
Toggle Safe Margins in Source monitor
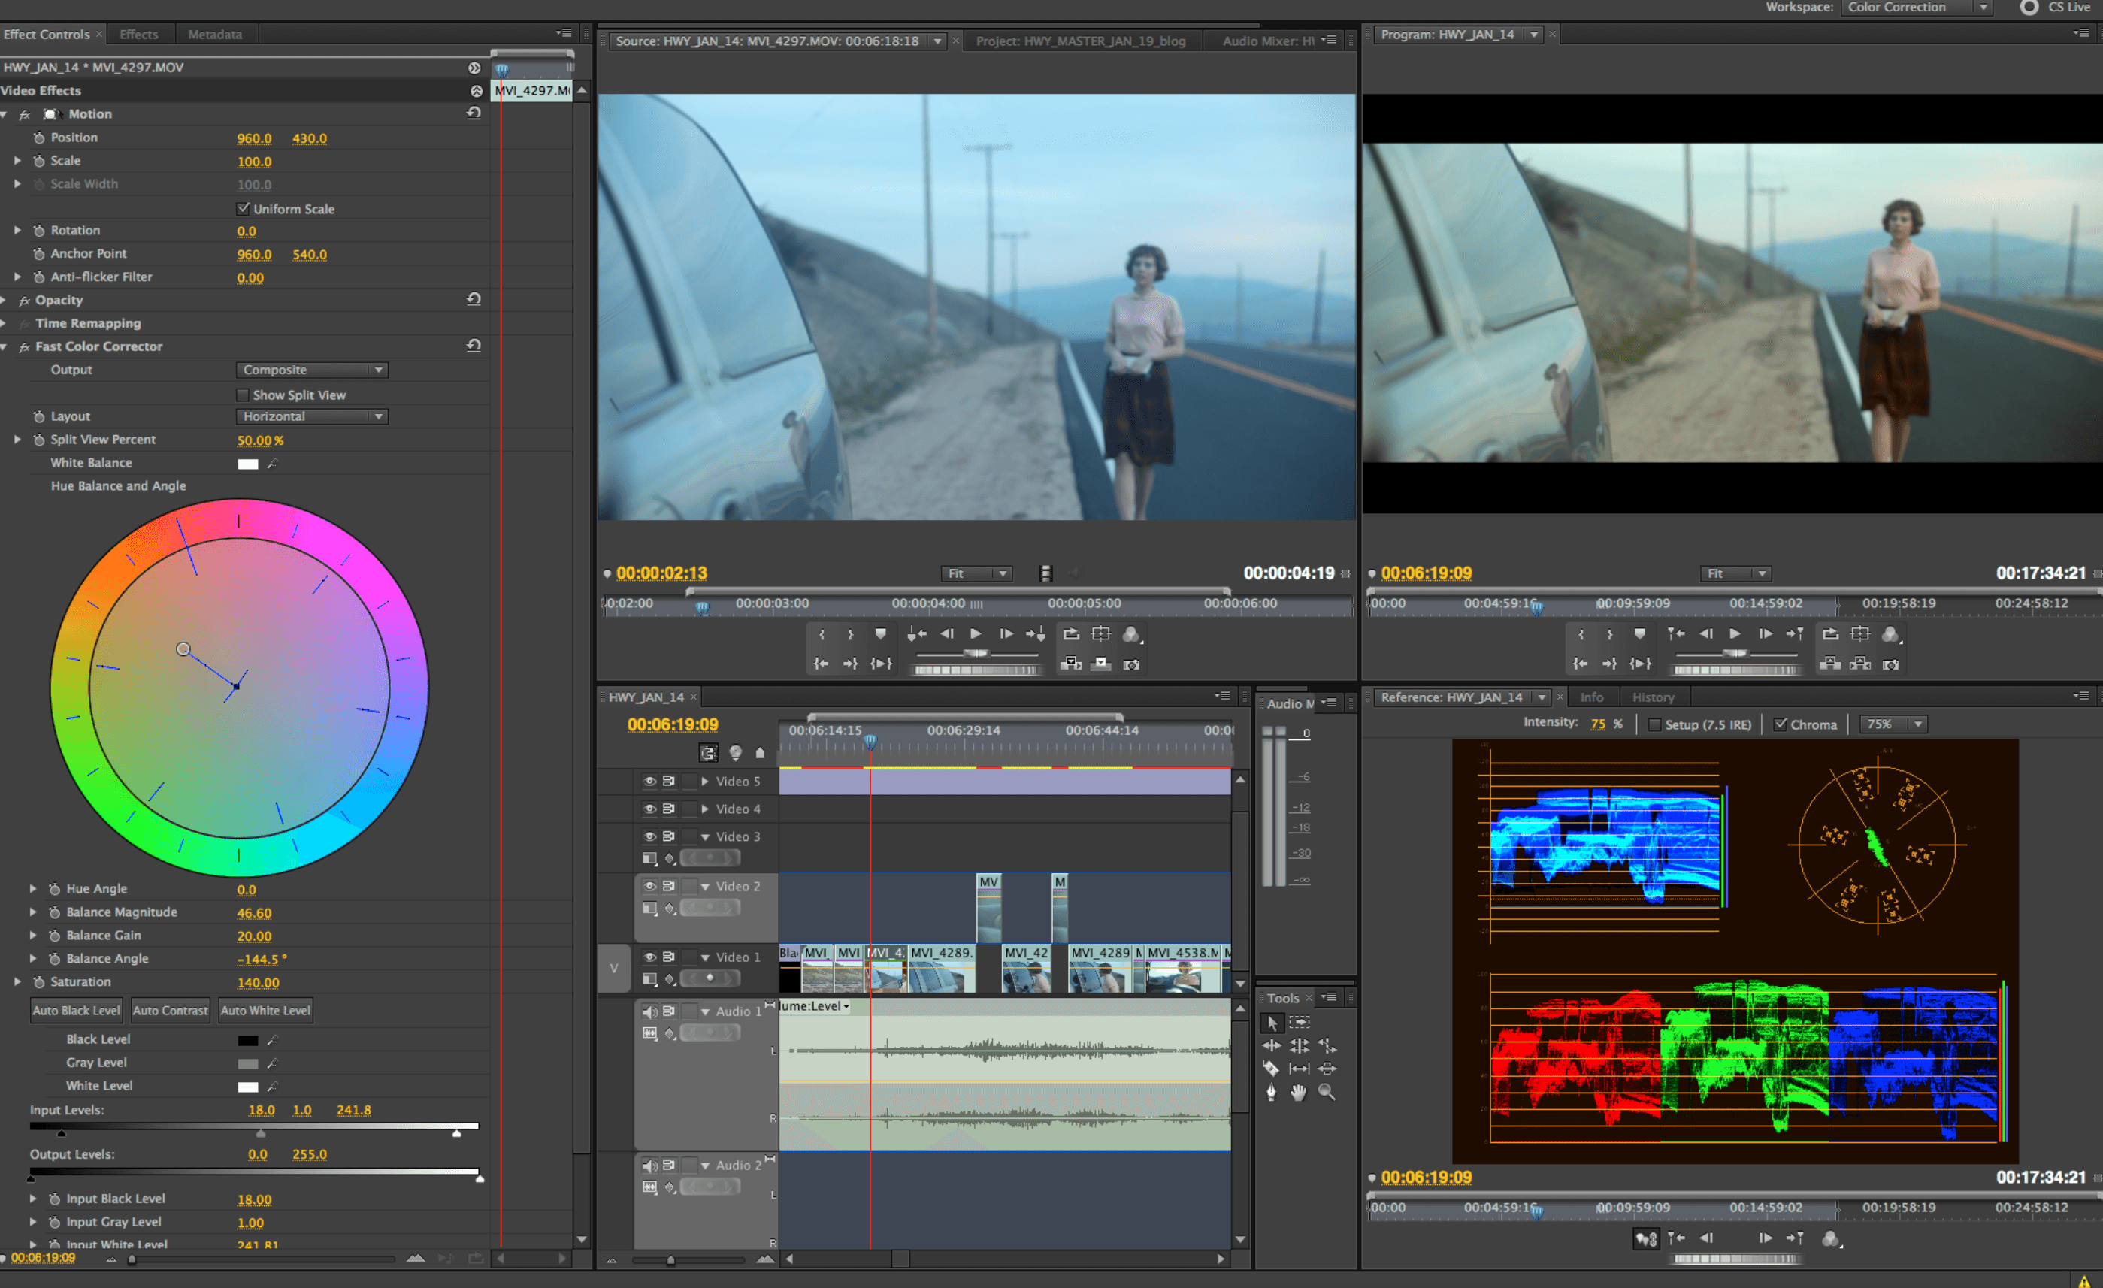click(x=1102, y=633)
